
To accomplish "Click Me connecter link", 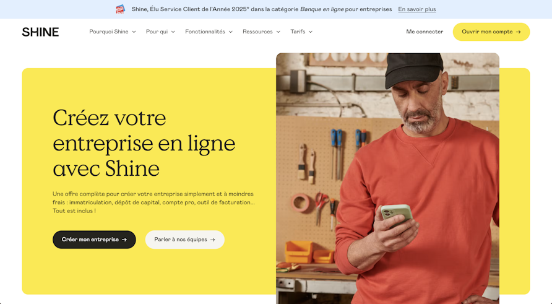I will pyautogui.click(x=425, y=32).
